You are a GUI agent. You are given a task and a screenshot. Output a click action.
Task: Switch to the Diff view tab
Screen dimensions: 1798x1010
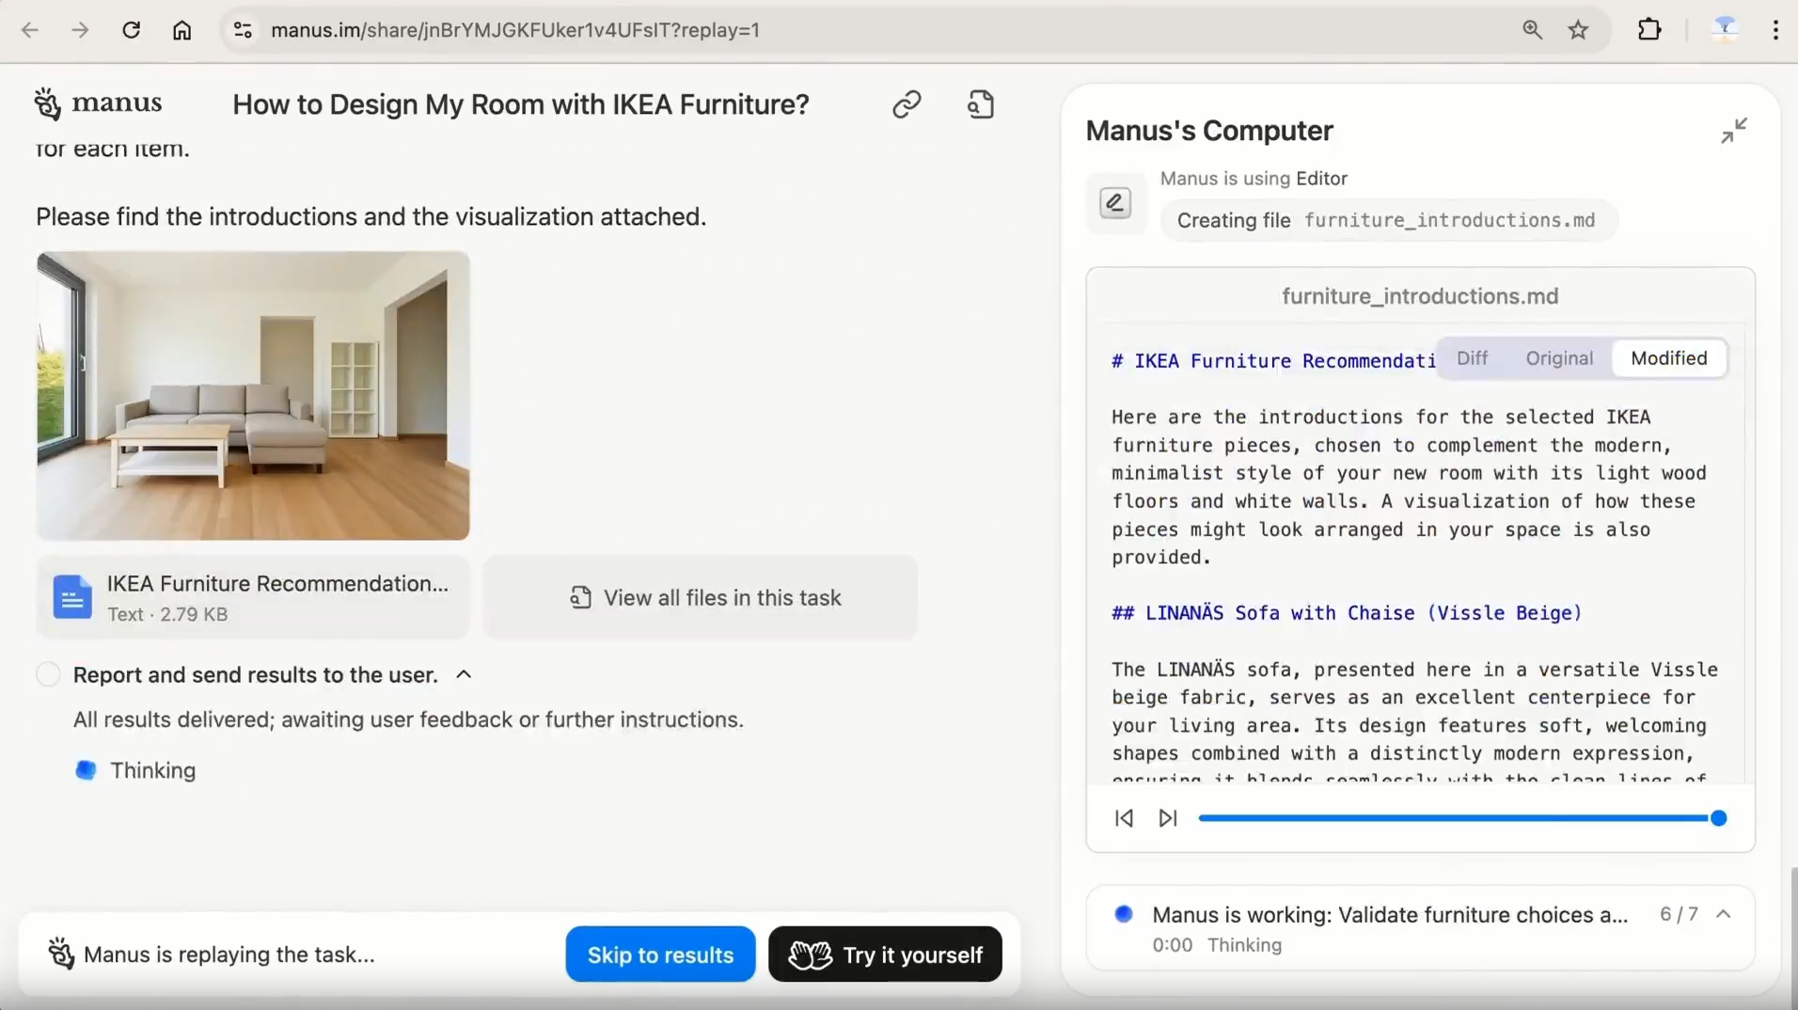1473,358
